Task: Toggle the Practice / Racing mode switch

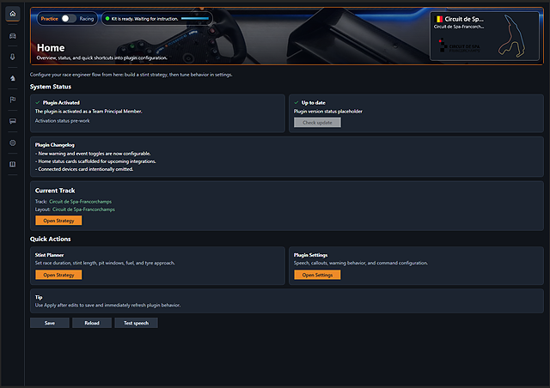Action: pos(69,19)
